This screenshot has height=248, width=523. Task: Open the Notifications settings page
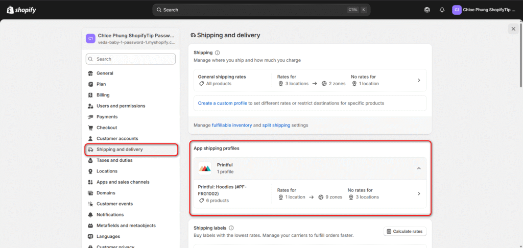click(x=110, y=215)
